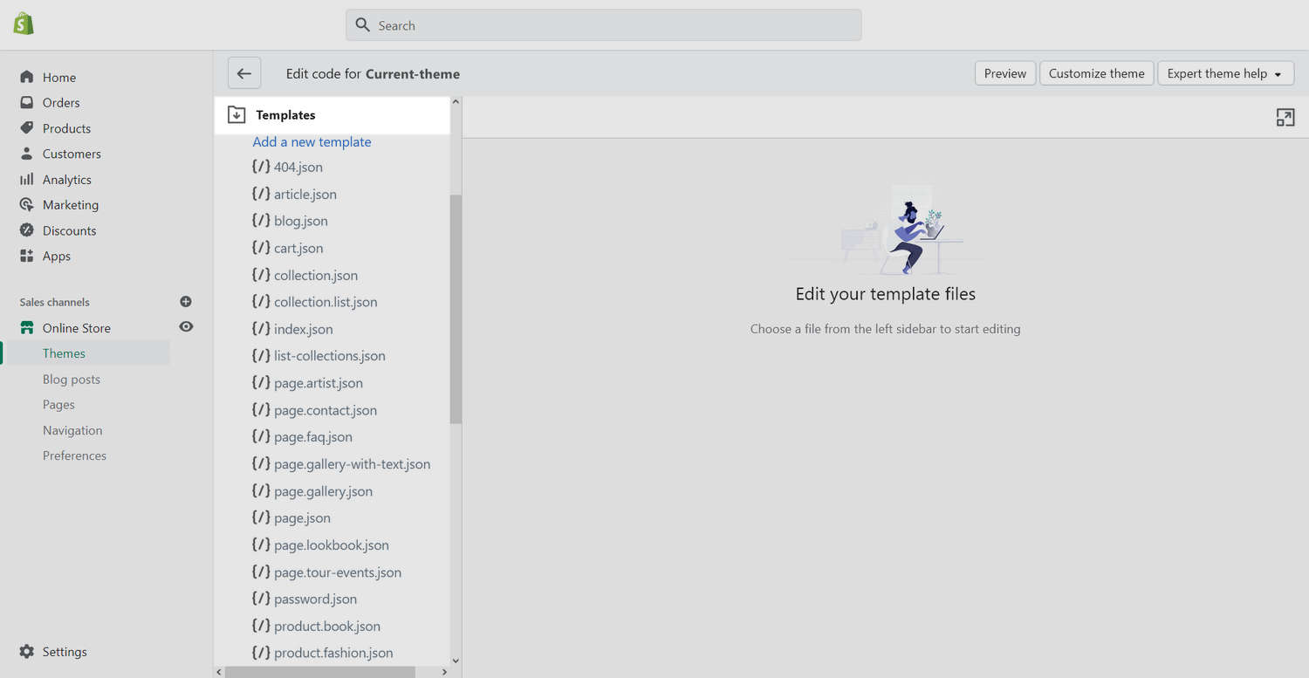Open product.fashion.json template file
The width and height of the screenshot is (1309, 678).
(x=333, y=653)
